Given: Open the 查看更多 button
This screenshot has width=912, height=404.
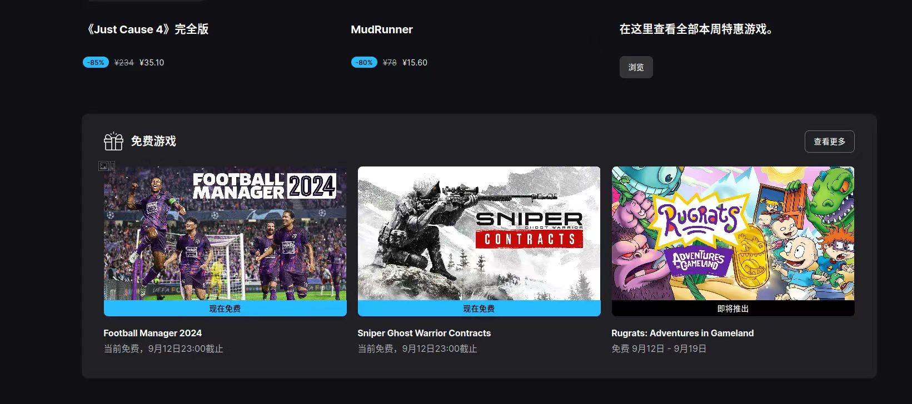Looking at the screenshot, I should (x=829, y=142).
